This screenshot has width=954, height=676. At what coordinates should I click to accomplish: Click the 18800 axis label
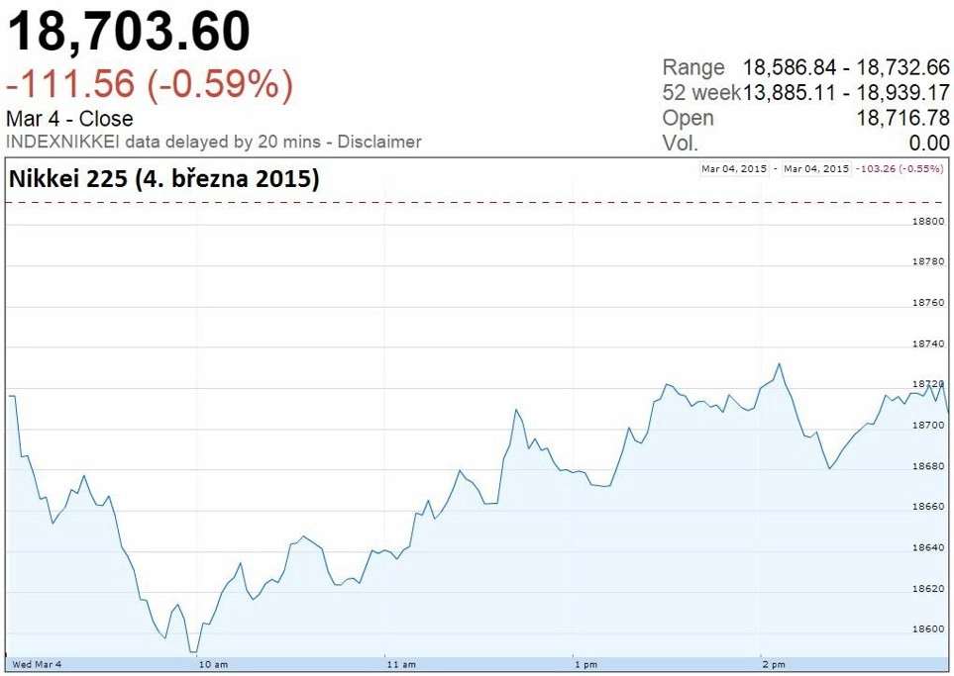coord(928,222)
